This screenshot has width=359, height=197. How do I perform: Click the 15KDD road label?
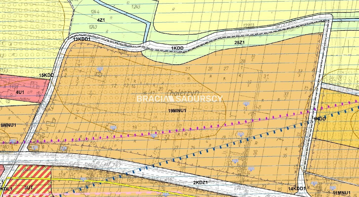coord(46,75)
